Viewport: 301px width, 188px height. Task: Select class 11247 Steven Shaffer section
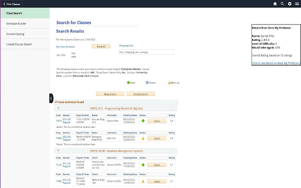[x=157, y=165]
